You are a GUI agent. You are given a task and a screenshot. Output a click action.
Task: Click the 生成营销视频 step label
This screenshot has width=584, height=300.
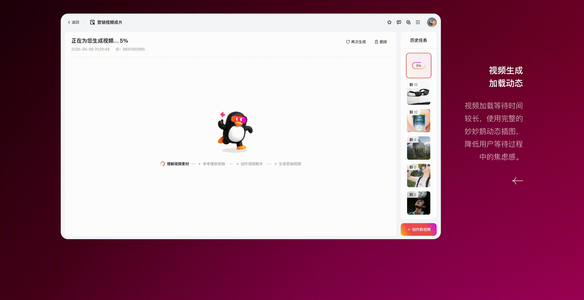pos(290,164)
